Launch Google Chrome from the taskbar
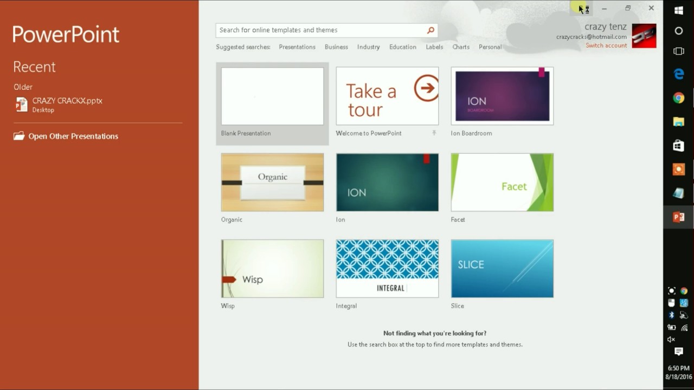Screen dimensions: 694x390 click(x=678, y=98)
